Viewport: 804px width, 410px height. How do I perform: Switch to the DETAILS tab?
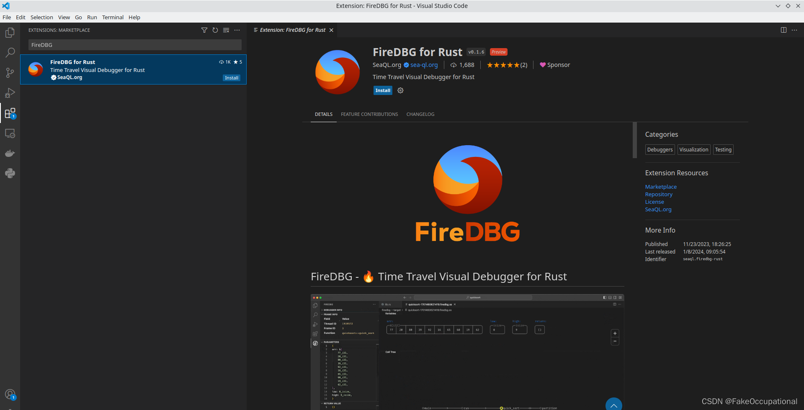coord(324,114)
